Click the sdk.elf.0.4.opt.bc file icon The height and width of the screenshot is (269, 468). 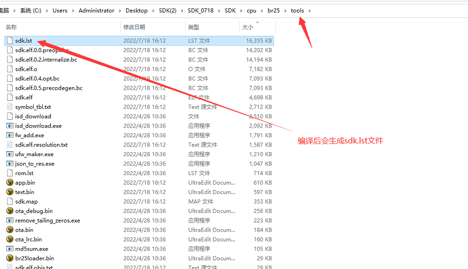(x=10, y=79)
